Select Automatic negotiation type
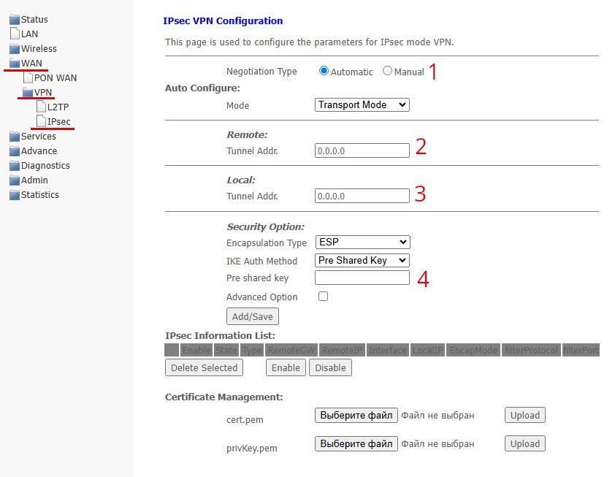 click(324, 72)
